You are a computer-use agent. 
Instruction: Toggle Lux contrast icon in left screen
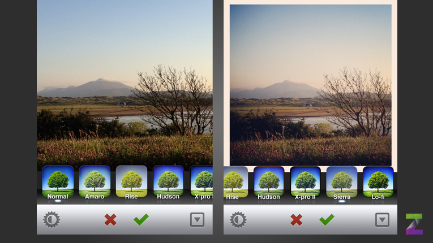point(52,220)
